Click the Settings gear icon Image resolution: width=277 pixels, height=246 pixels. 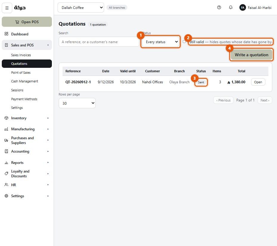point(6,196)
